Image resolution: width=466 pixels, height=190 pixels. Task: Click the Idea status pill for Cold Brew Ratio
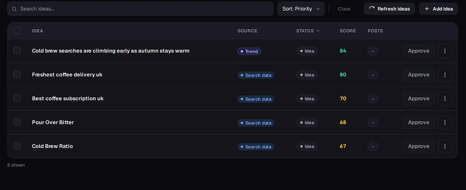pos(307,146)
